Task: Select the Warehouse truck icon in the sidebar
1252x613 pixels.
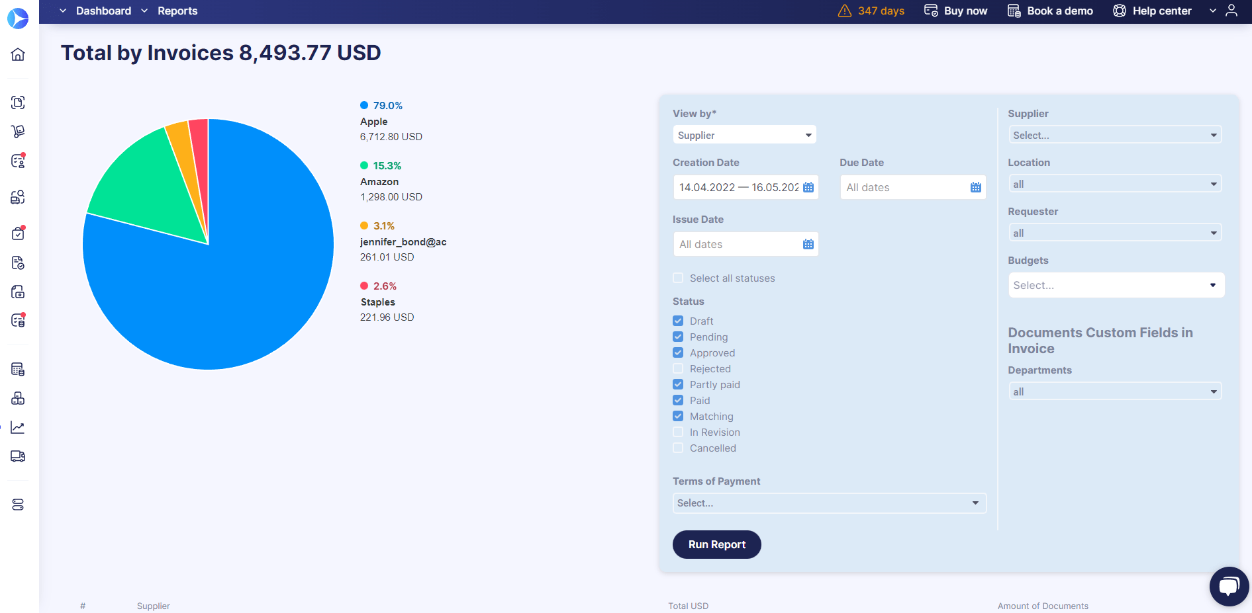Action: point(18,456)
